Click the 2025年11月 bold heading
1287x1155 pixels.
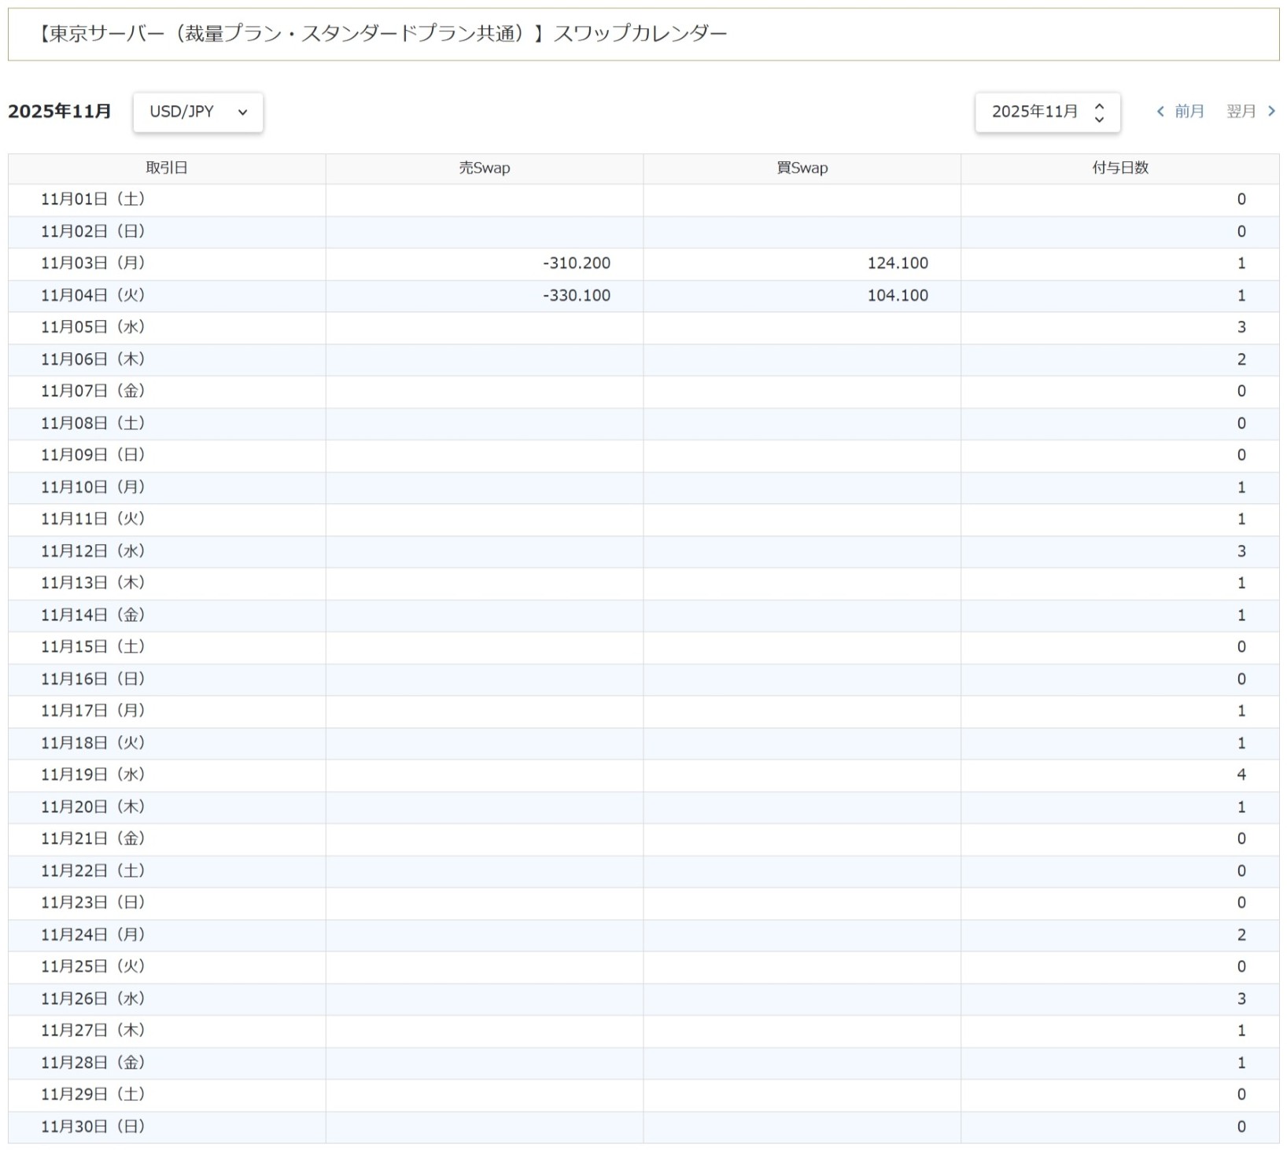coord(60,112)
